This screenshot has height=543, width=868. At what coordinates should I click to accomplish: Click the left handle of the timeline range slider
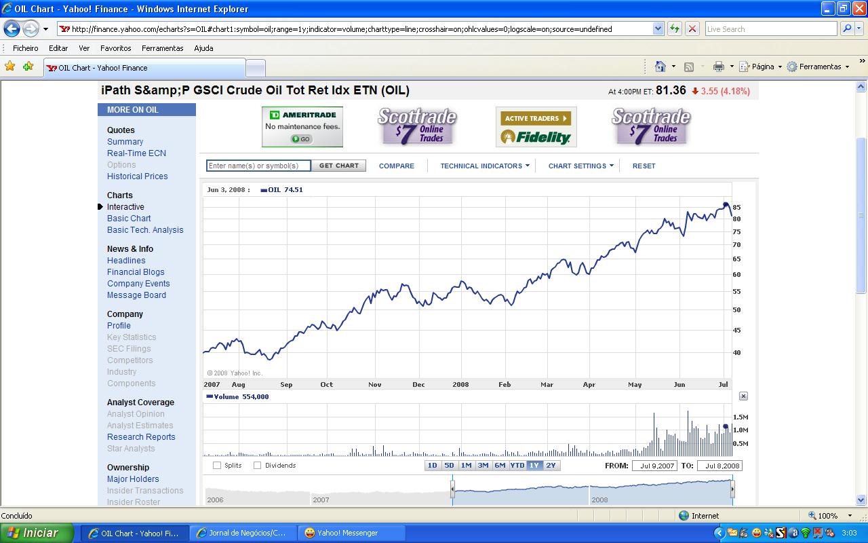click(x=452, y=489)
